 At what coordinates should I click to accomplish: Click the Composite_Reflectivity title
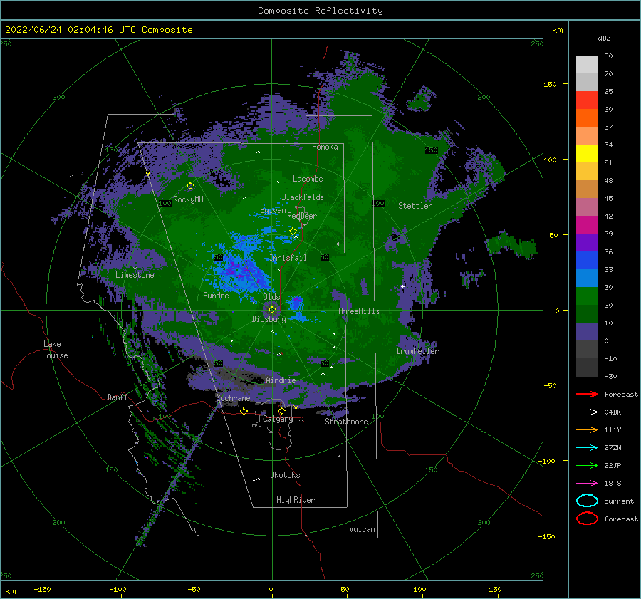[x=320, y=11]
